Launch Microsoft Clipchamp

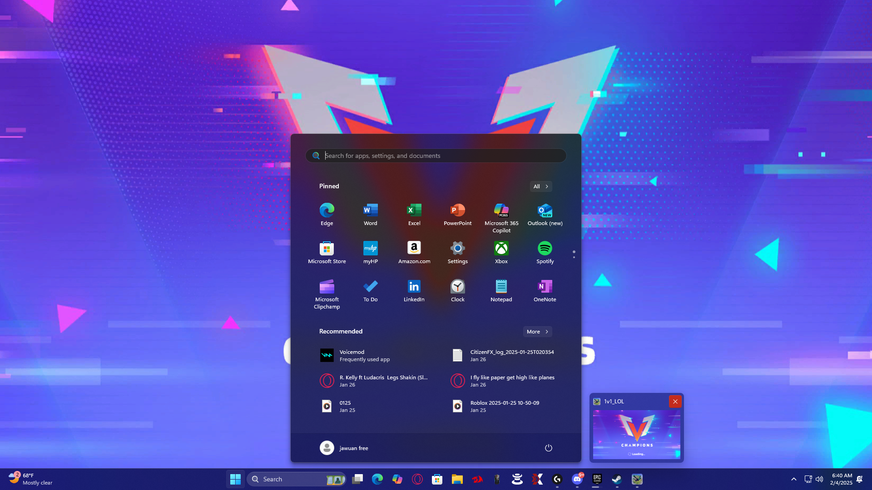[x=327, y=294]
